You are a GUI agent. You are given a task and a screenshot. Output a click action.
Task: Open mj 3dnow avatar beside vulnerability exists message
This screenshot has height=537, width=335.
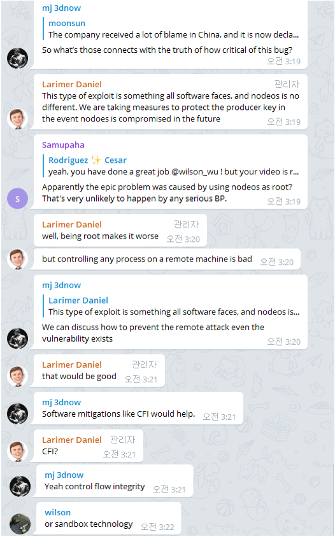(17, 338)
